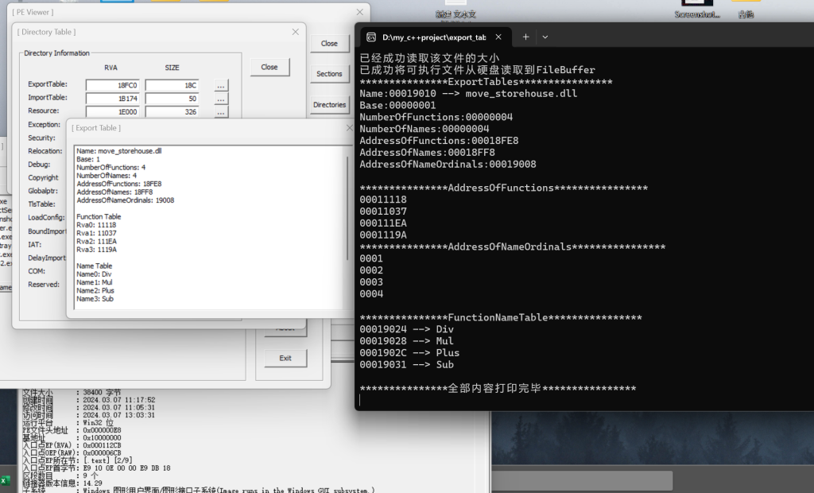Open the 出栈 folder on desktop

tap(746, 8)
